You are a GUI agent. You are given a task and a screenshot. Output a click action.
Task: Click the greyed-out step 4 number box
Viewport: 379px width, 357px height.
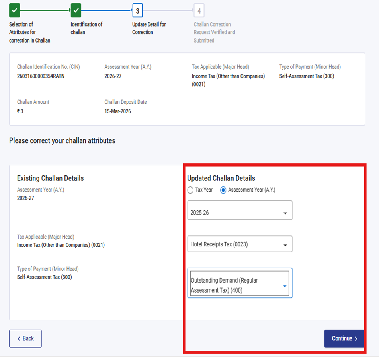[x=199, y=11]
